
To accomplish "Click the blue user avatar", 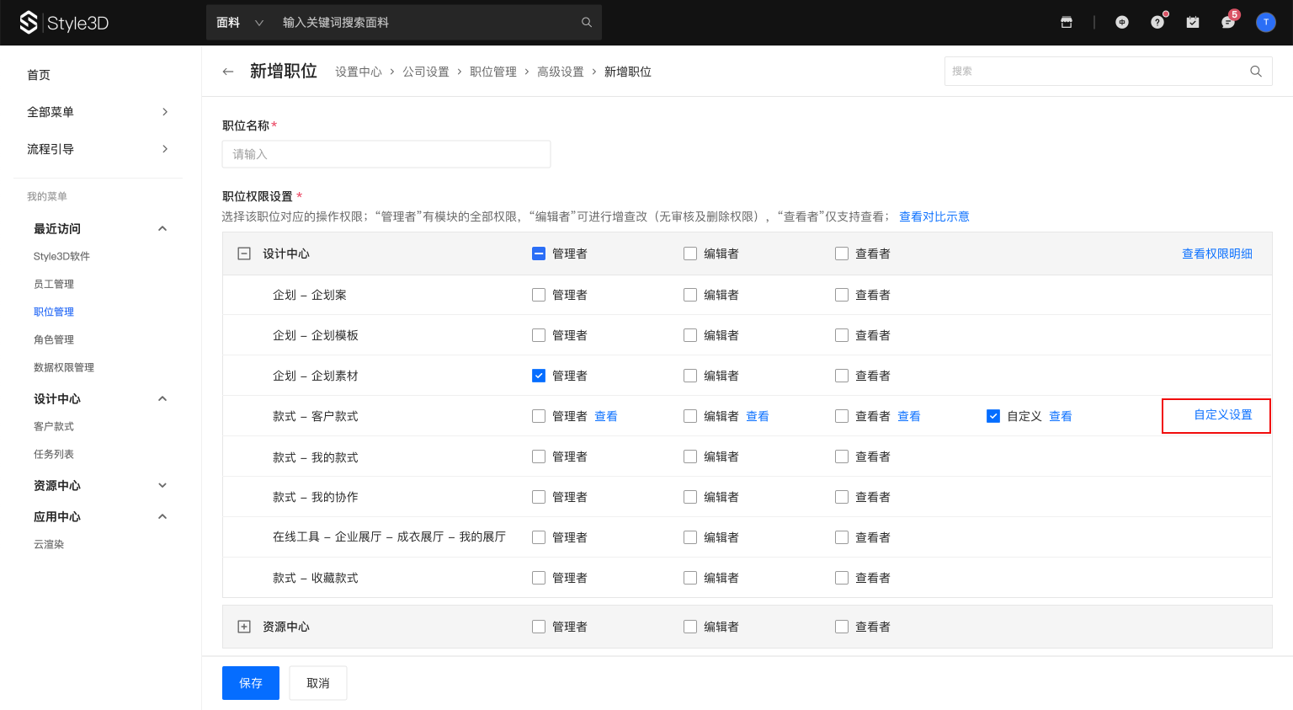I will (1265, 23).
